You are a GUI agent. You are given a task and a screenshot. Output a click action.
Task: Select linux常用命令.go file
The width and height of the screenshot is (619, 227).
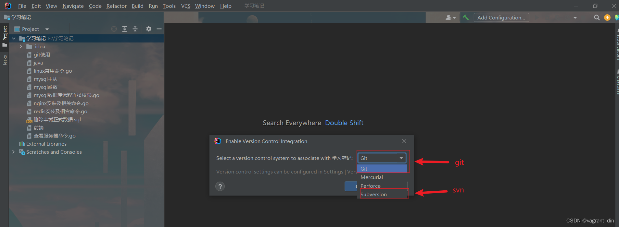53,71
